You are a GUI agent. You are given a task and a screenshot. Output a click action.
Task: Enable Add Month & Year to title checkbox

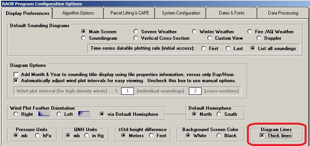(x=16, y=75)
